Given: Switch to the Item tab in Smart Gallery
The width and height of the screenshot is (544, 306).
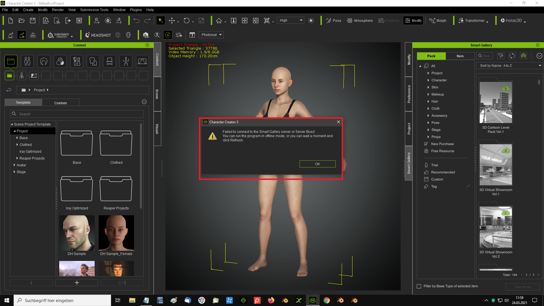Looking at the screenshot, I should tap(460, 56).
